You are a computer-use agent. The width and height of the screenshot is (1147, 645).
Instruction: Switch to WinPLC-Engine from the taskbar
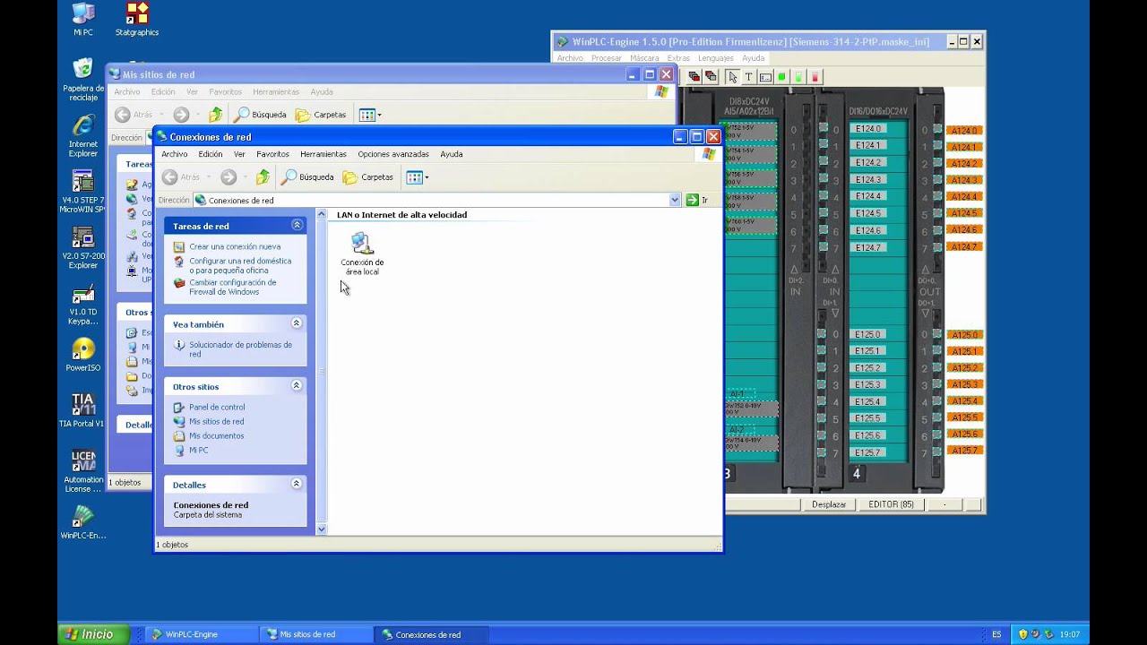coord(201,634)
